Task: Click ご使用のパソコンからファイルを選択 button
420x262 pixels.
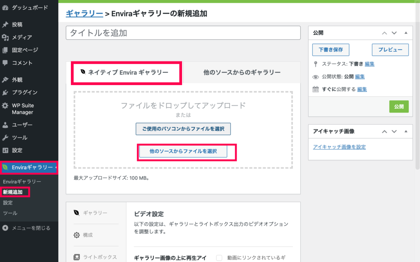Action: coord(183,129)
